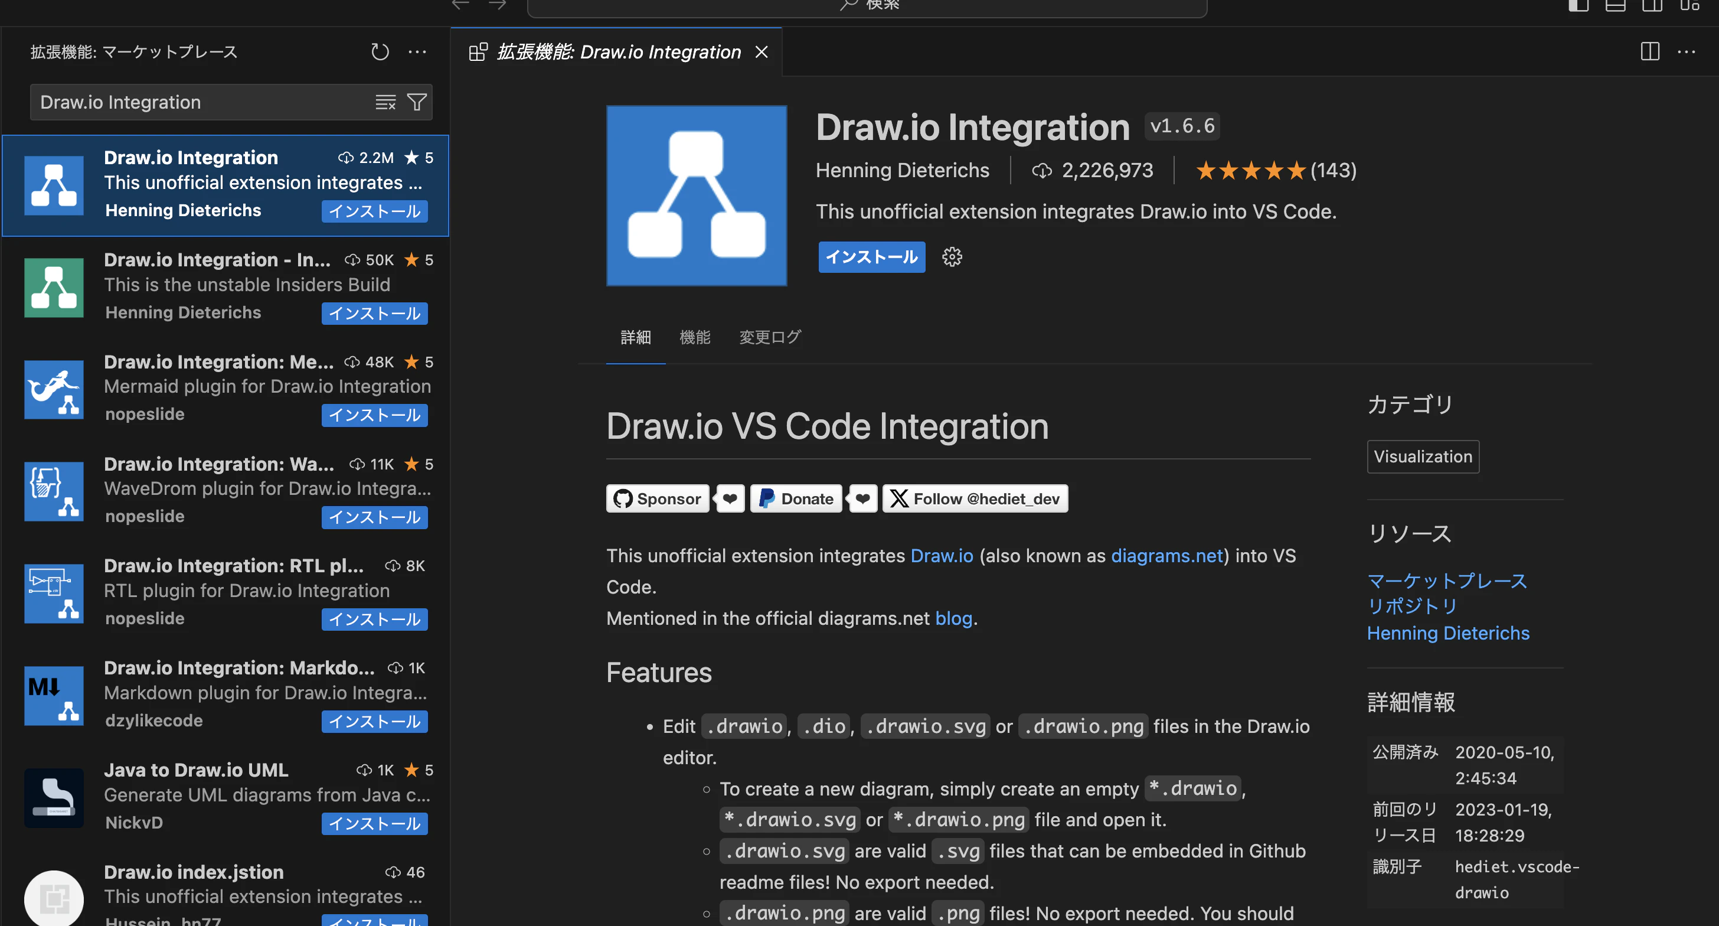Select the Draw.io Integration: Wa... list title
Viewport: 1719px width, 926px height.
[219, 464]
